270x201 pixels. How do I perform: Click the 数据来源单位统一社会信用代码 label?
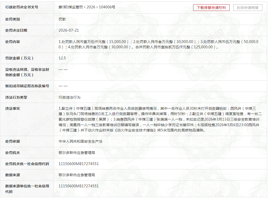pyautogui.click(x=27, y=189)
